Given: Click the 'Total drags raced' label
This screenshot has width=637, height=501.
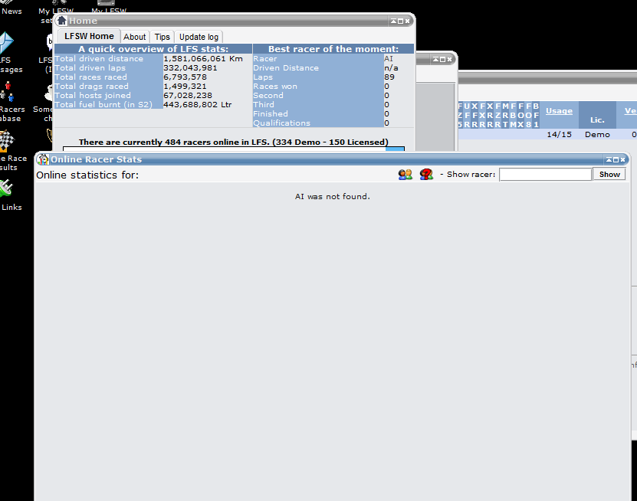Looking at the screenshot, I should pos(91,87).
